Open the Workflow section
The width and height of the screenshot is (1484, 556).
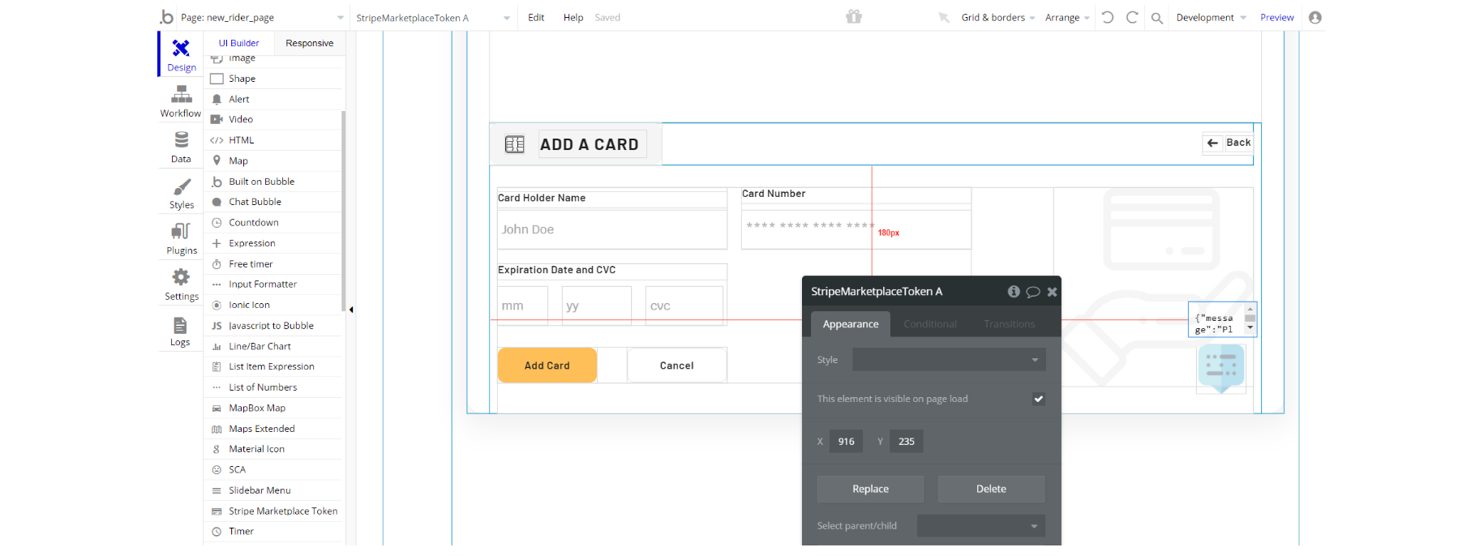click(x=181, y=101)
